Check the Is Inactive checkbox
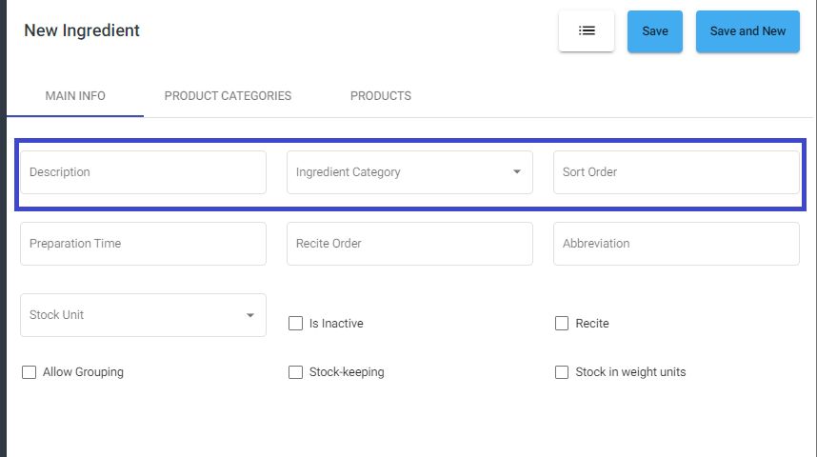Viewport: 817px width, 457px height. pyautogui.click(x=295, y=323)
